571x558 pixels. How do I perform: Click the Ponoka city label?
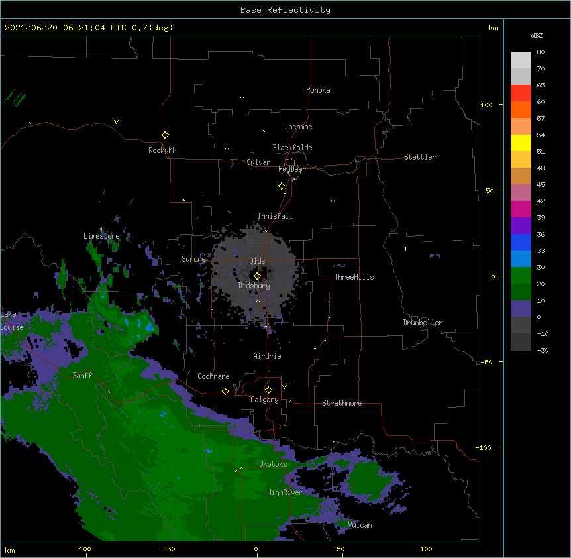[318, 90]
